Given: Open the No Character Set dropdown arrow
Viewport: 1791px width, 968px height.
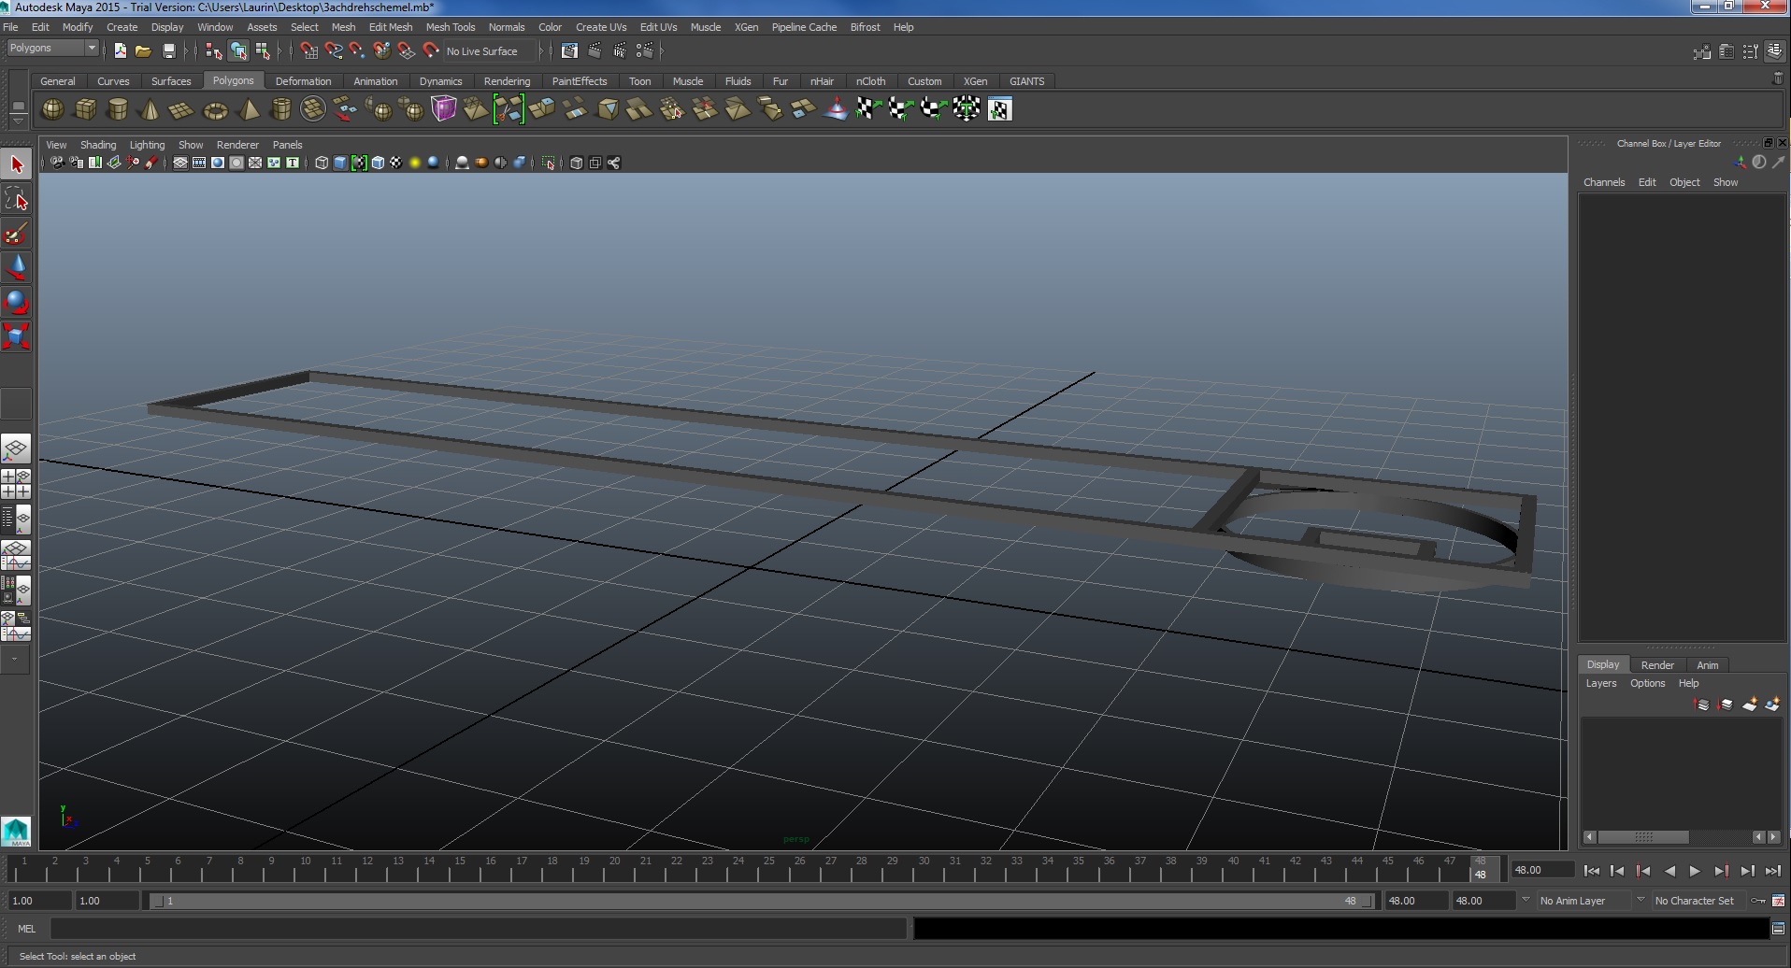Looking at the screenshot, I should (x=1641, y=900).
